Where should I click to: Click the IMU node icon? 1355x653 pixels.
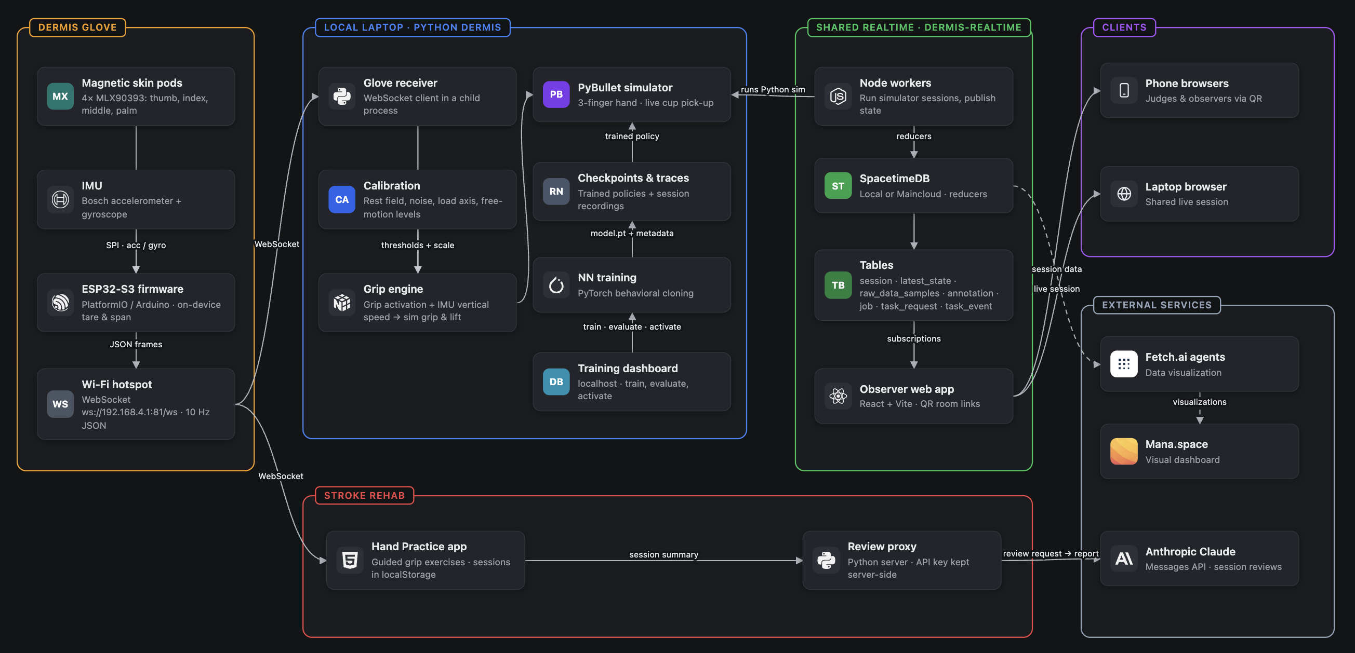click(x=60, y=200)
